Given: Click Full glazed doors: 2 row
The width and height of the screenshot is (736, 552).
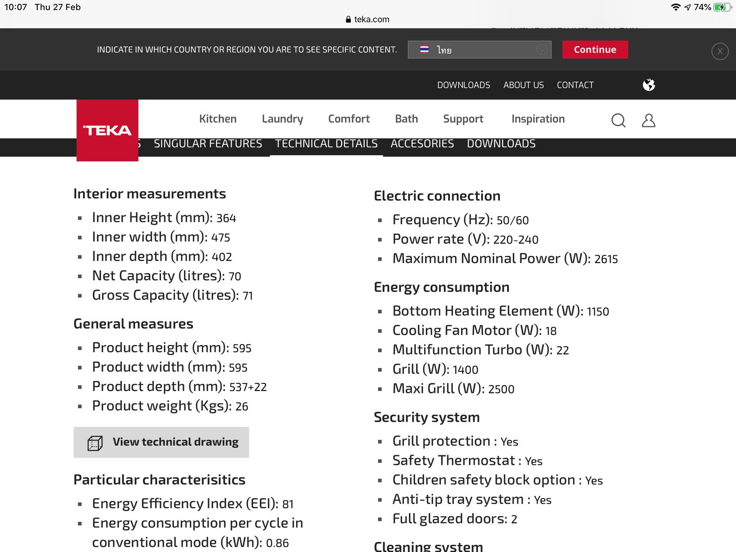Looking at the screenshot, I should 455,519.
